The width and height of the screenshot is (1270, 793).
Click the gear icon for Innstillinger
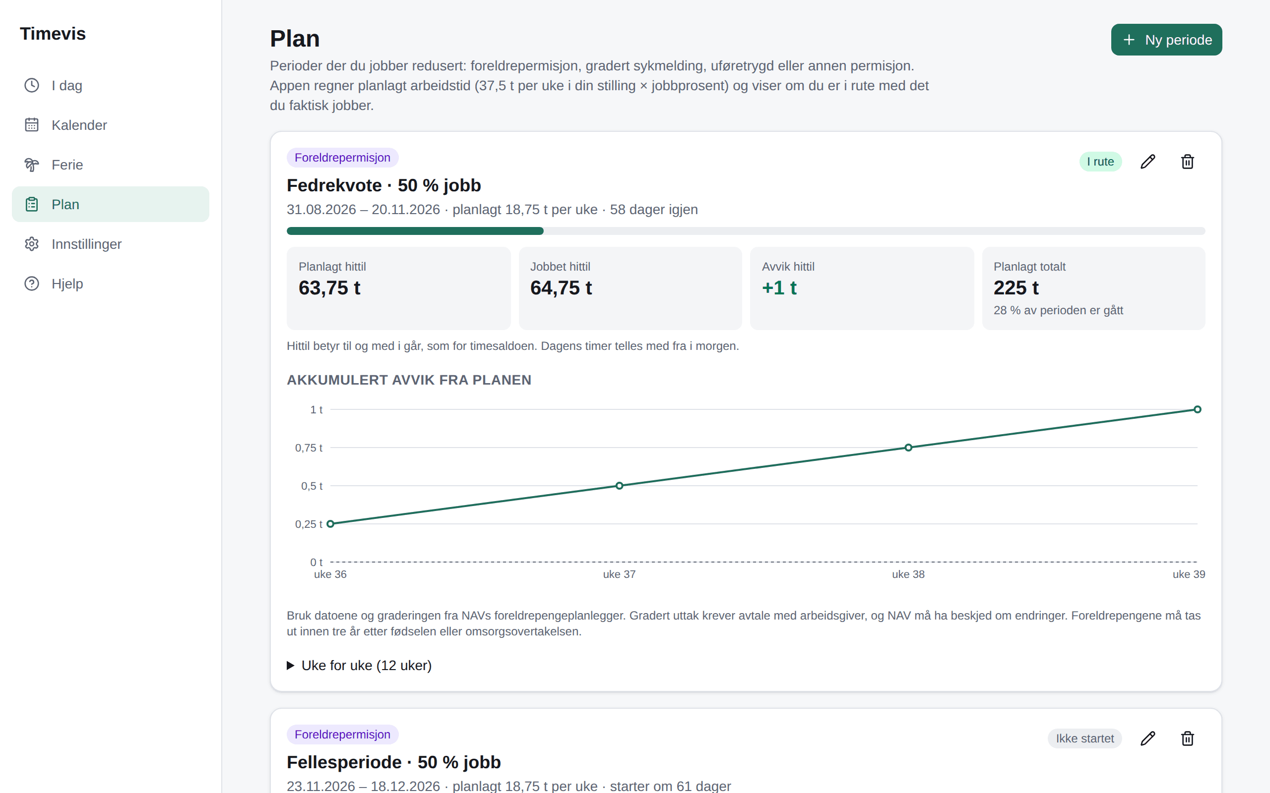[x=31, y=244]
